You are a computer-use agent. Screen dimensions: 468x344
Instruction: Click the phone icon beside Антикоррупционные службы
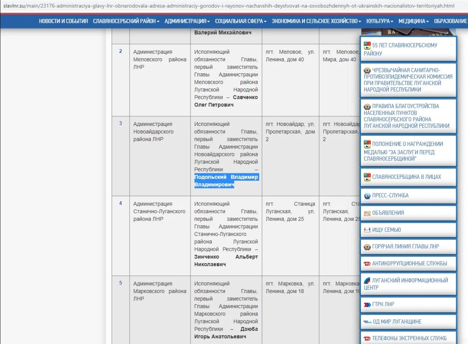point(367,263)
